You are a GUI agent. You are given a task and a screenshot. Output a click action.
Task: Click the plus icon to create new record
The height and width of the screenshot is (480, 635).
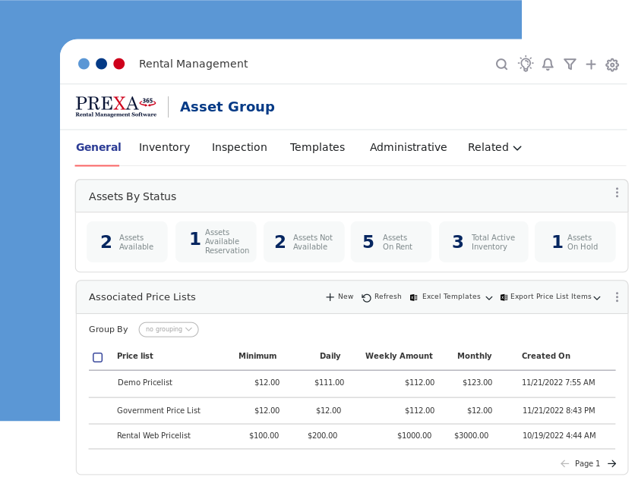(x=591, y=64)
